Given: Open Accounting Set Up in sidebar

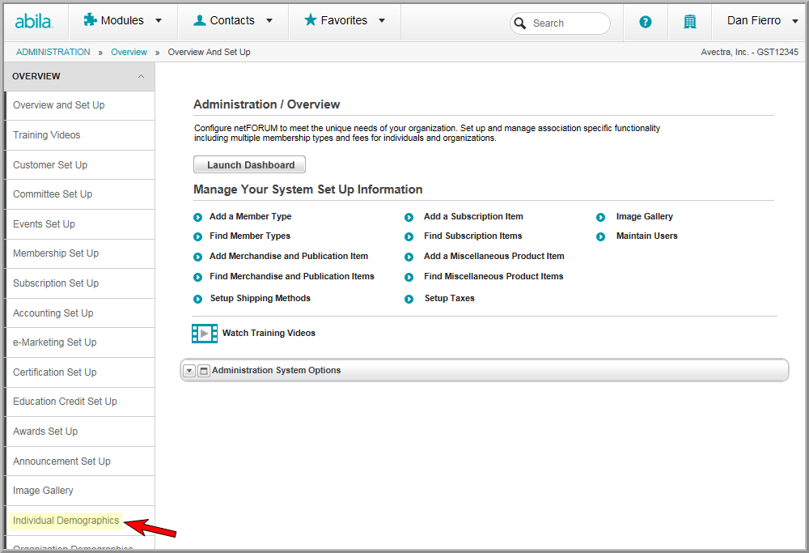Looking at the screenshot, I should point(80,313).
